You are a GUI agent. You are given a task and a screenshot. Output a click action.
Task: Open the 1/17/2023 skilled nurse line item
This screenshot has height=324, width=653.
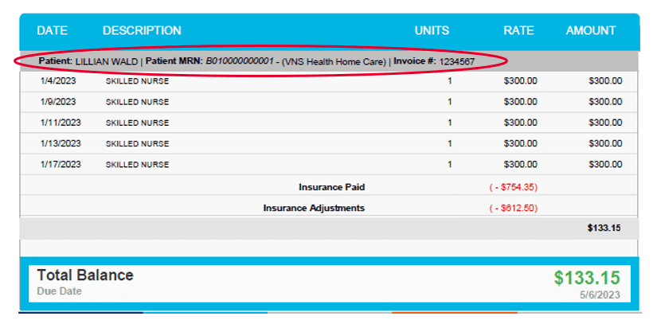coord(137,164)
